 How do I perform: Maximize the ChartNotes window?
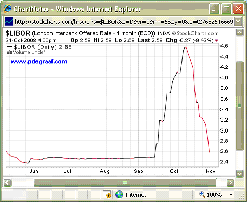226,9
